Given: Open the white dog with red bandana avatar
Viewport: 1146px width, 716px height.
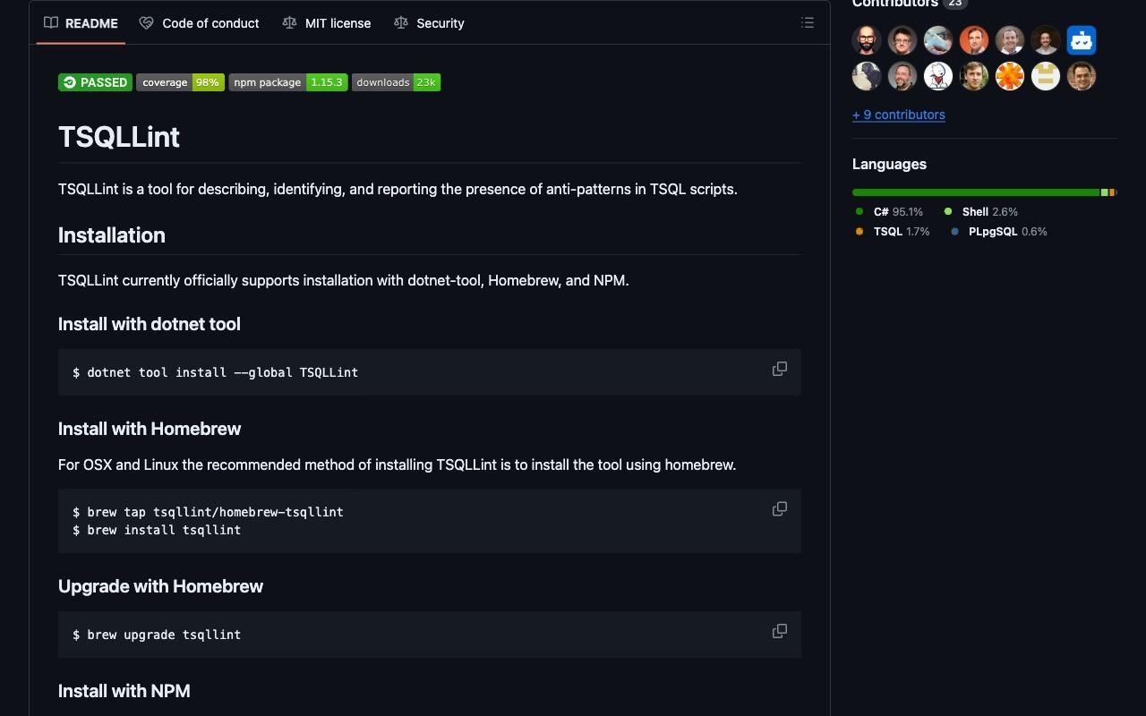Looking at the screenshot, I should [938, 76].
